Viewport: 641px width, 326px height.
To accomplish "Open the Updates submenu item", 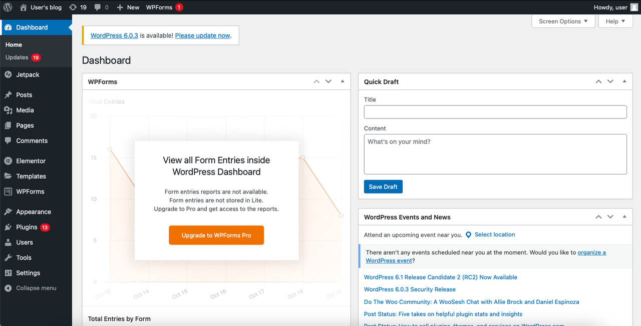I will click(x=17, y=57).
